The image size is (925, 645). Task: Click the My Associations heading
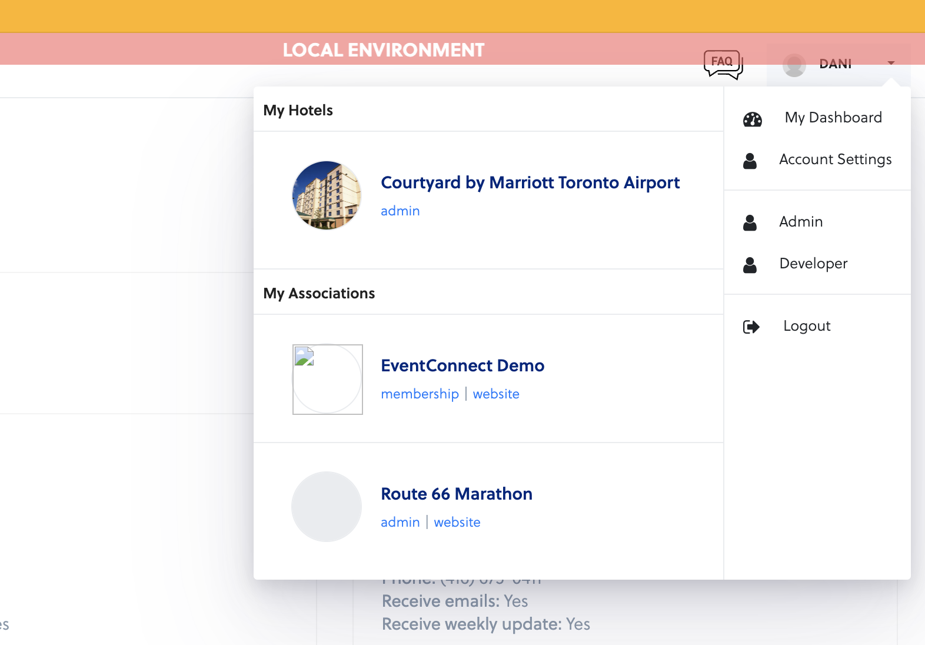(x=319, y=293)
